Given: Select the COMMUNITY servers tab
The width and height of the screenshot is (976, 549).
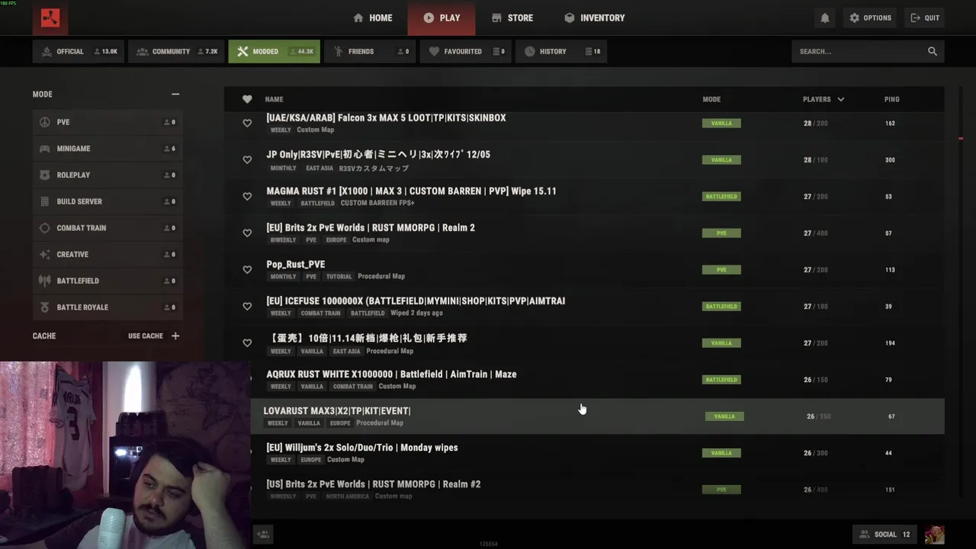Looking at the screenshot, I should click(x=176, y=51).
